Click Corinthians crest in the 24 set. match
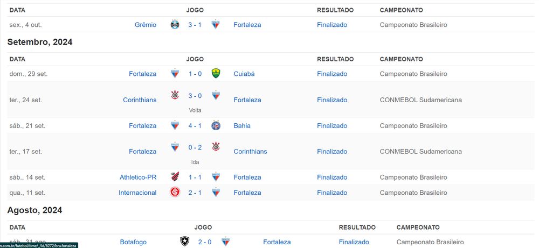Image resolution: width=539 pixels, height=248 pixels. click(x=175, y=95)
